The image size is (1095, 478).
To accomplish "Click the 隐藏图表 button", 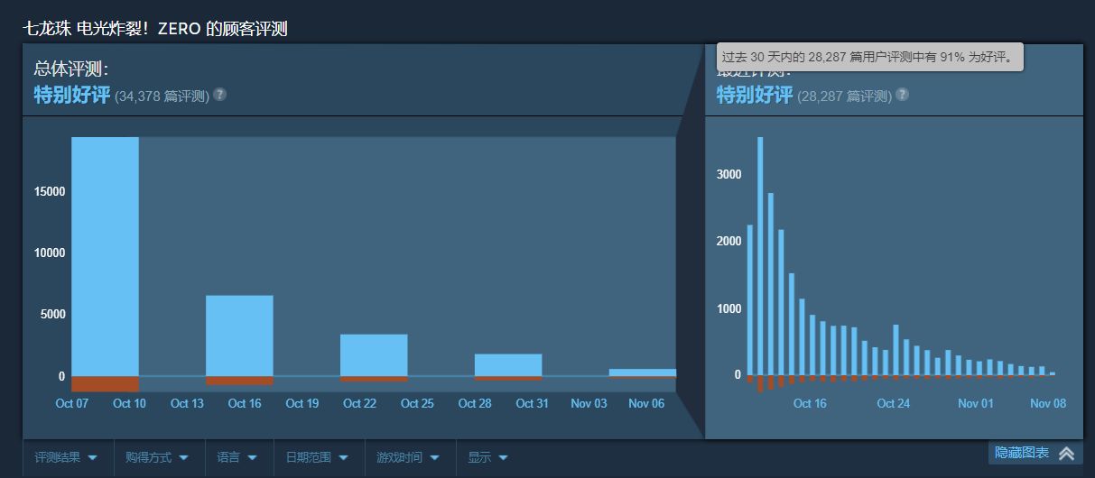I will click(x=1035, y=453).
